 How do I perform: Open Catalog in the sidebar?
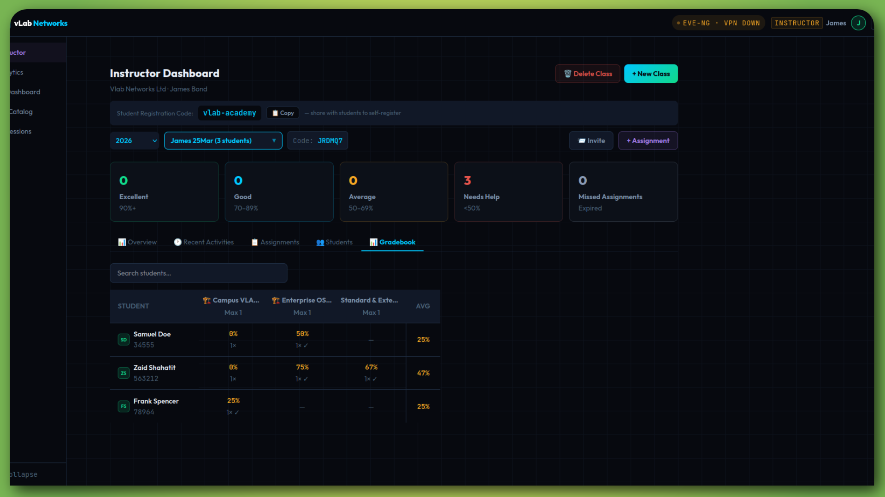[x=21, y=112]
